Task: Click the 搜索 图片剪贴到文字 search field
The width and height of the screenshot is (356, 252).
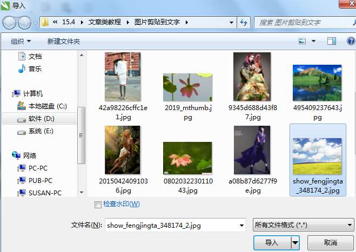Action: [x=304, y=22]
